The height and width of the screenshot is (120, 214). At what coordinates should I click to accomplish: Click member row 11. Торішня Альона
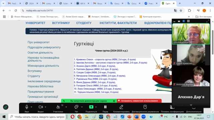[96, 92]
